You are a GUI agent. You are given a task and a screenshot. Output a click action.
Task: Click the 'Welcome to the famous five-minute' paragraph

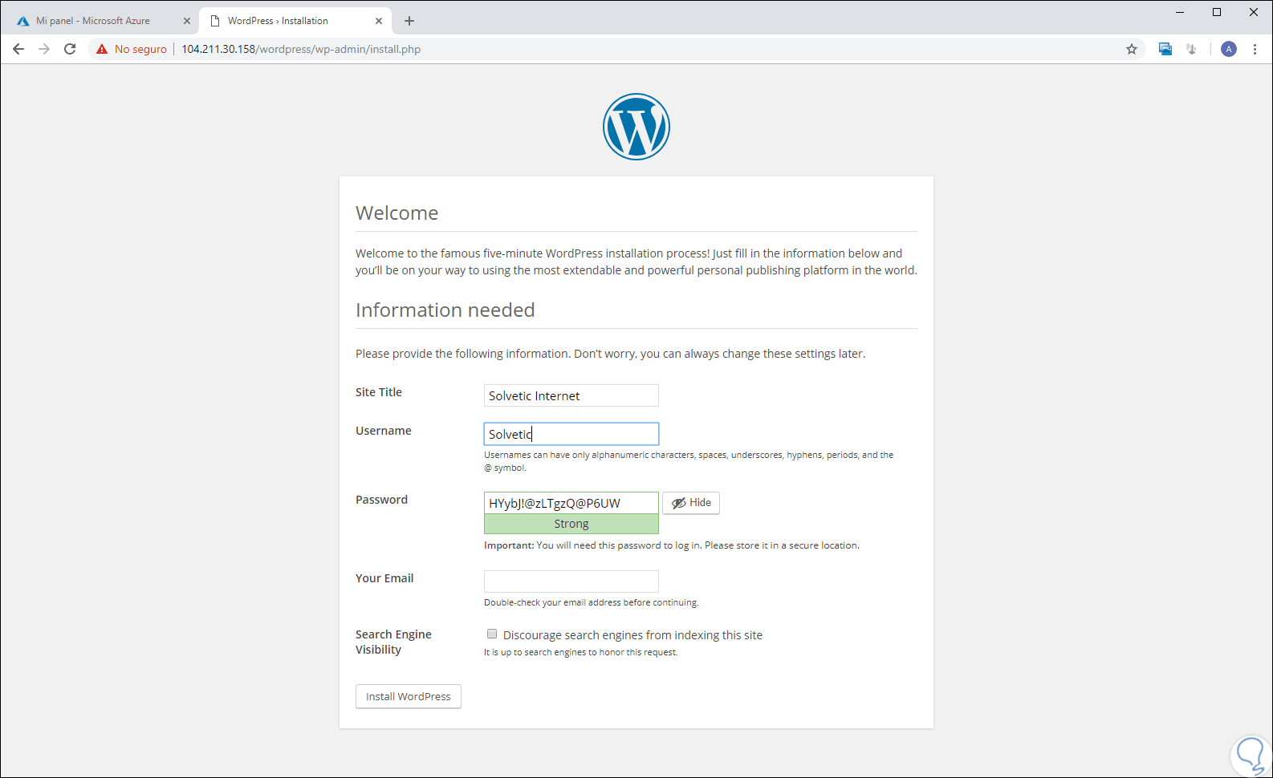[636, 261]
